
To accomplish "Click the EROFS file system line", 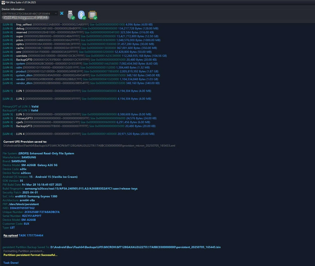I will tap(38, 153).
